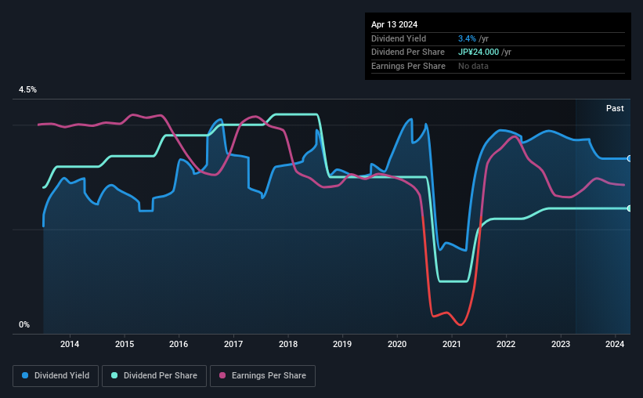Click the tooltip Dividend Yield row label
The height and width of the screenshot is (398, 643).
(x=399, y=38)
